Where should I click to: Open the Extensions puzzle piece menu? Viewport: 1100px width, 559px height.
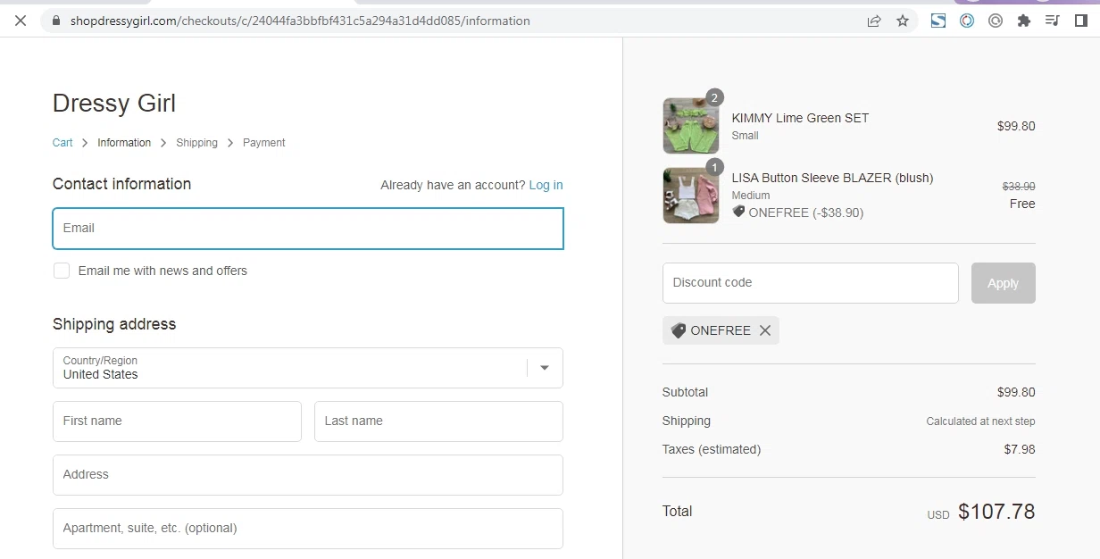tap(1024, 21)
